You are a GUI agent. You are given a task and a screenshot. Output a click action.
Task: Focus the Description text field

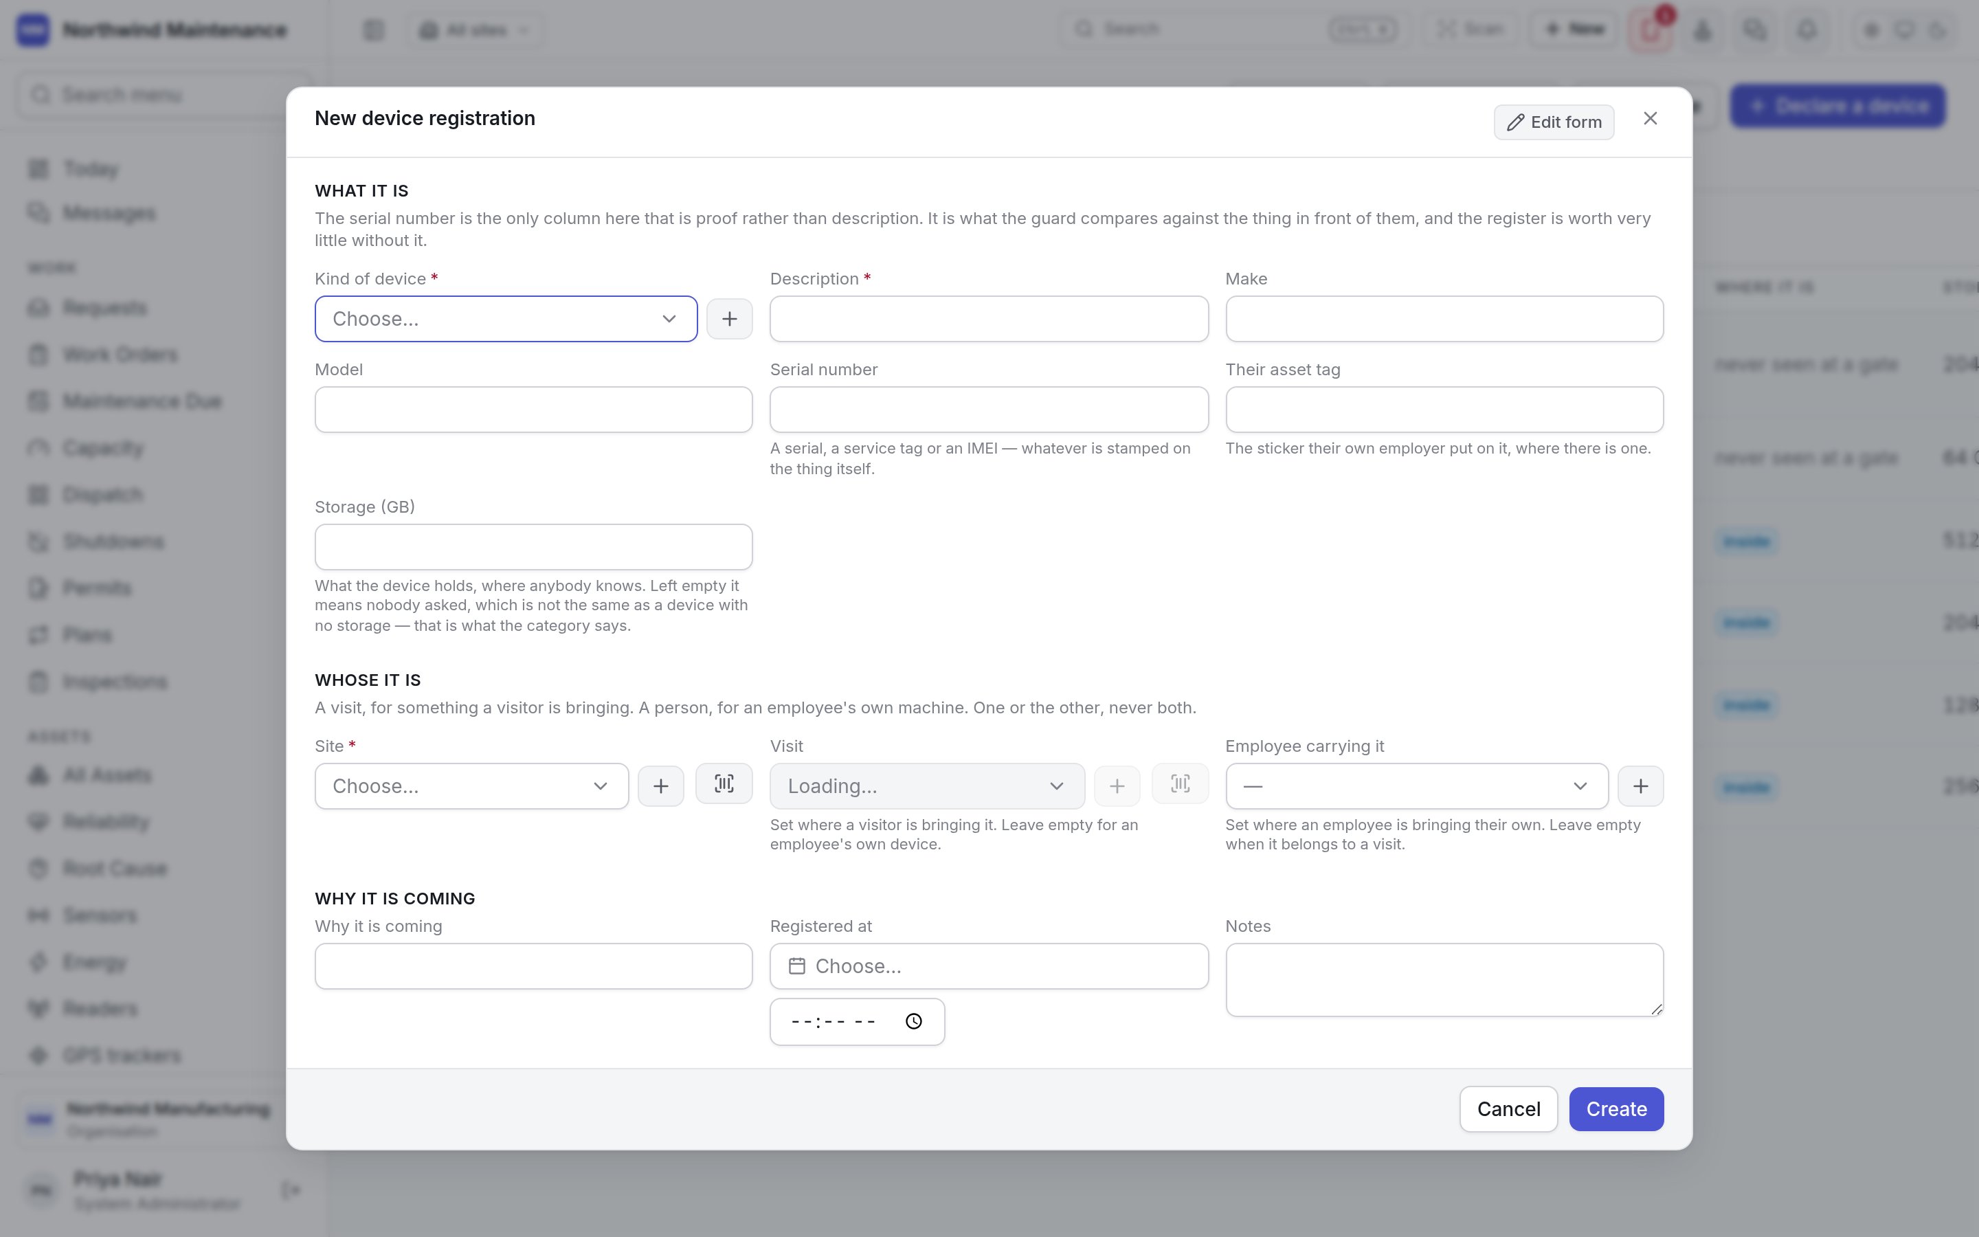coord(989,319)
